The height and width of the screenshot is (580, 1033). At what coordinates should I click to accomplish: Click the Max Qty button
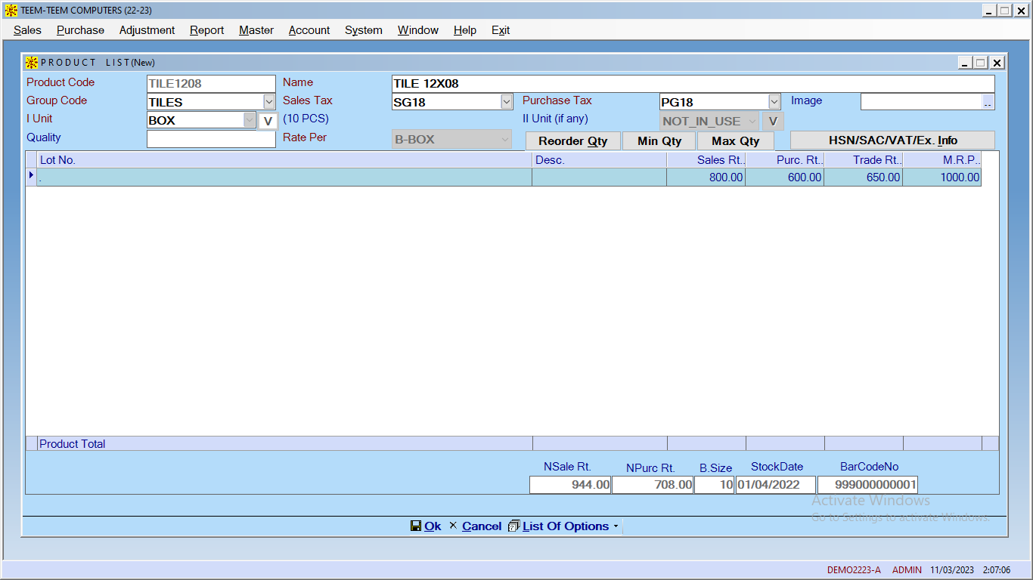point(735,141)
